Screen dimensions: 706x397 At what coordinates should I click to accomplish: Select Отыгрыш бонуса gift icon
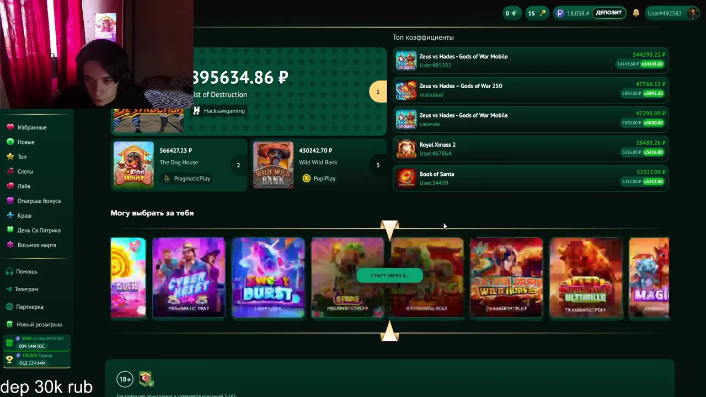(x=10, y=201)
